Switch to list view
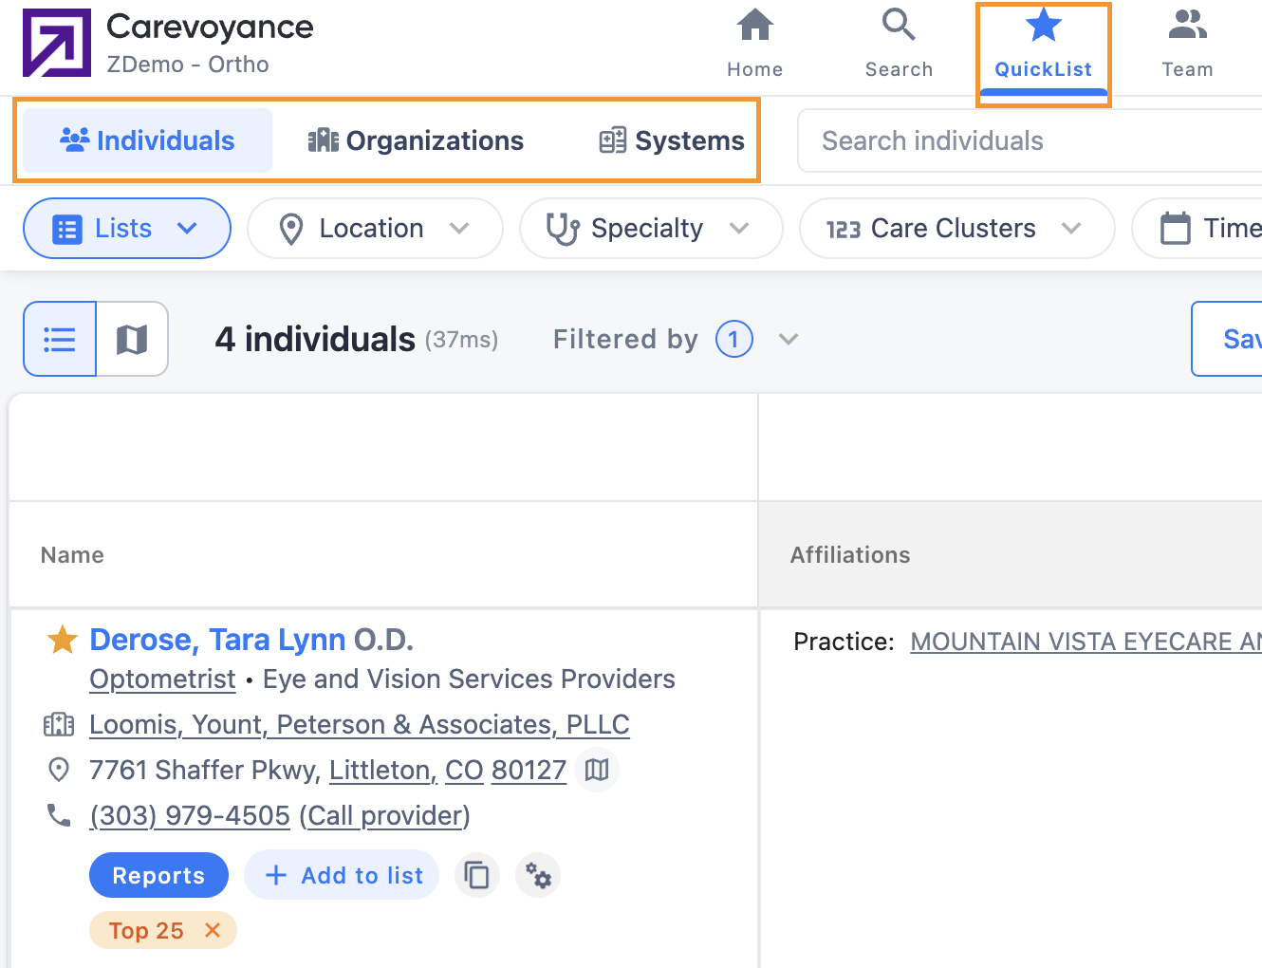Viewport: 1262px width, 968px height. click(x=60, y=339)
